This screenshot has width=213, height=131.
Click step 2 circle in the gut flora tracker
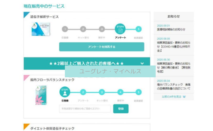[x=83, y=92]
